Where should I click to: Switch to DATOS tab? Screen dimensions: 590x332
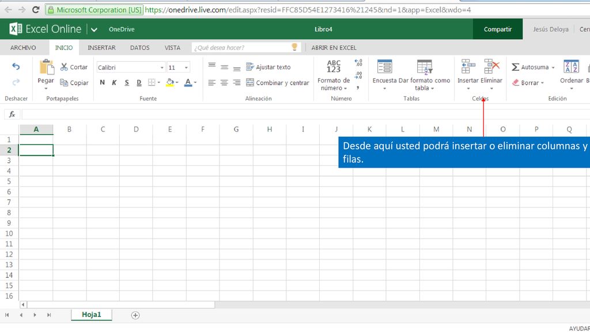[x=139, y=48]
